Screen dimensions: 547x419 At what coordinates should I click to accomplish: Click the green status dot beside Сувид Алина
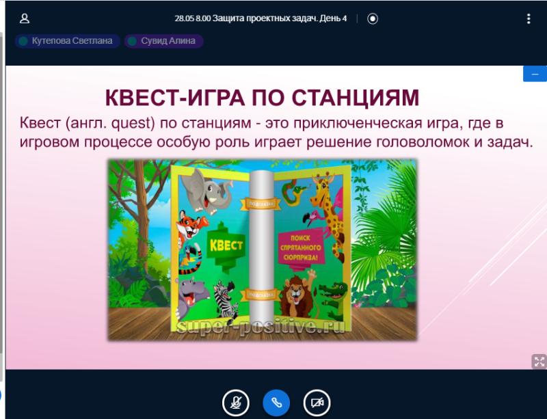pyautogui.click(x=132, y=41)
